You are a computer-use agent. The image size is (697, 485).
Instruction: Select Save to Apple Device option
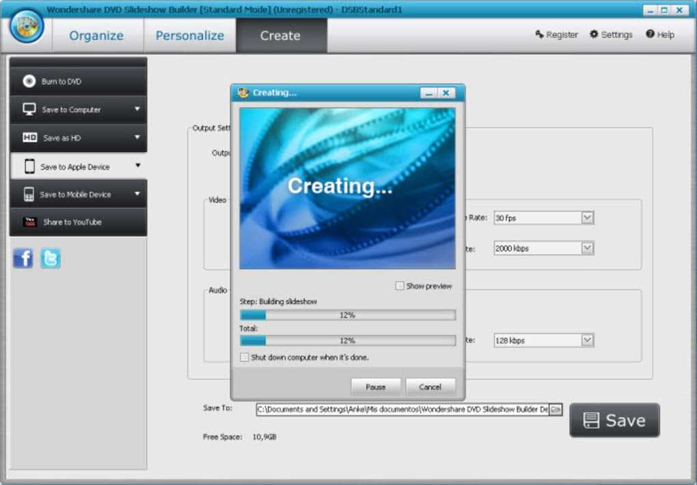[x=78, y=166]
